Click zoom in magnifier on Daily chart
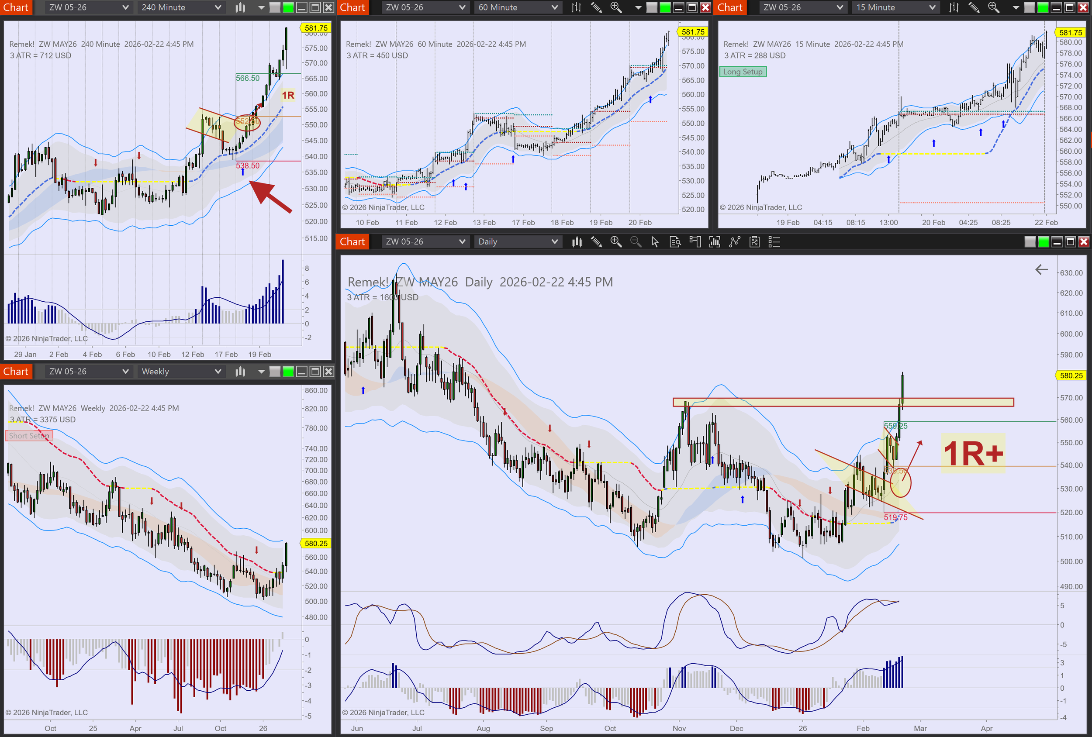 pos(615,242)
